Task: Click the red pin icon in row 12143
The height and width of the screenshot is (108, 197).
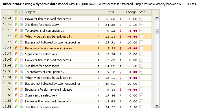Action: pyautogui.click(x=16, y=30)
